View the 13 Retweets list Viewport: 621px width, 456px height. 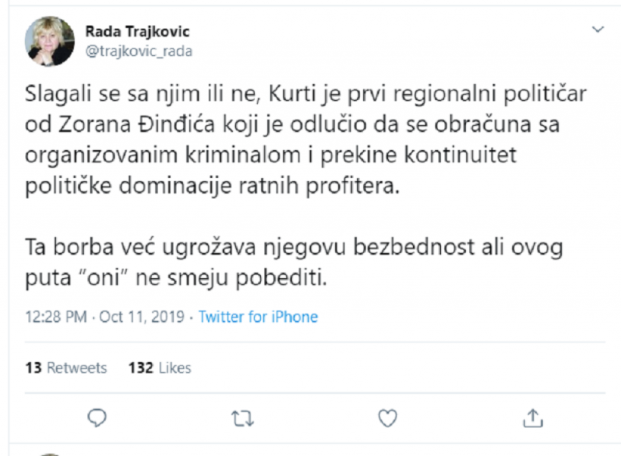65,367
